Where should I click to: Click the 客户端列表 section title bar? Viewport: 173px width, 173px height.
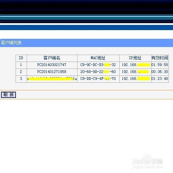click(86, 43)
